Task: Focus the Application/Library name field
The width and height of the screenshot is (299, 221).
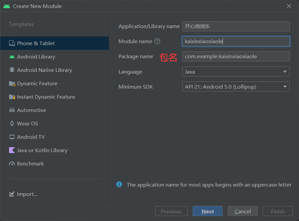Action: (x=236, y=26)
